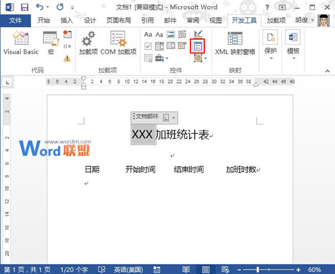The width and height of the screenshot is (335, 274).
Task: Insert plain text content control
Action: click(x=159, y=35)
